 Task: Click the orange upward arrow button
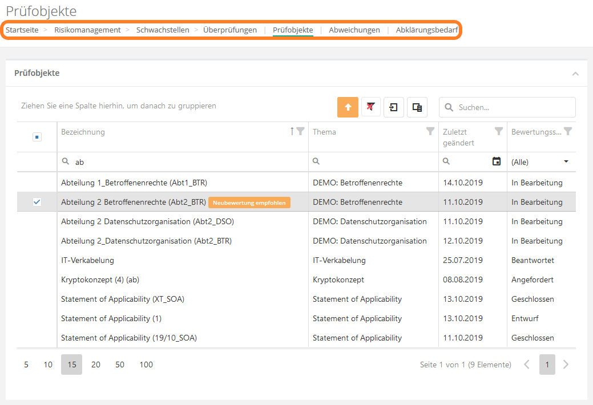[x=348, y=107]
